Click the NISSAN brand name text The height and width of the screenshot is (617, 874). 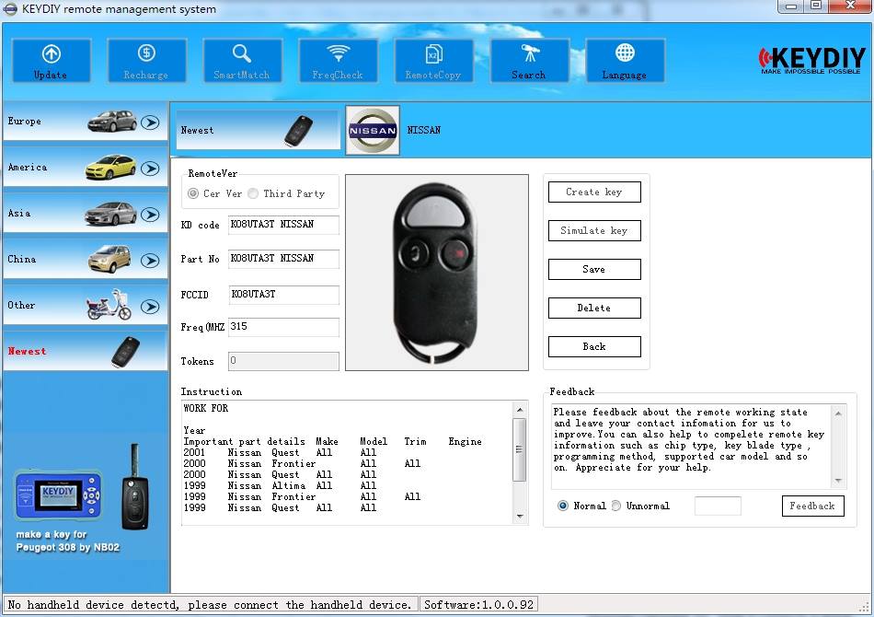[x=423, y=130]
